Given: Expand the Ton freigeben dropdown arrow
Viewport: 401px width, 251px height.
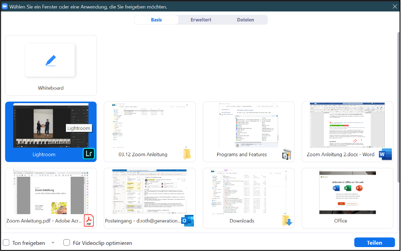Looking at the screenshot, I should click(x=53, y=243).
